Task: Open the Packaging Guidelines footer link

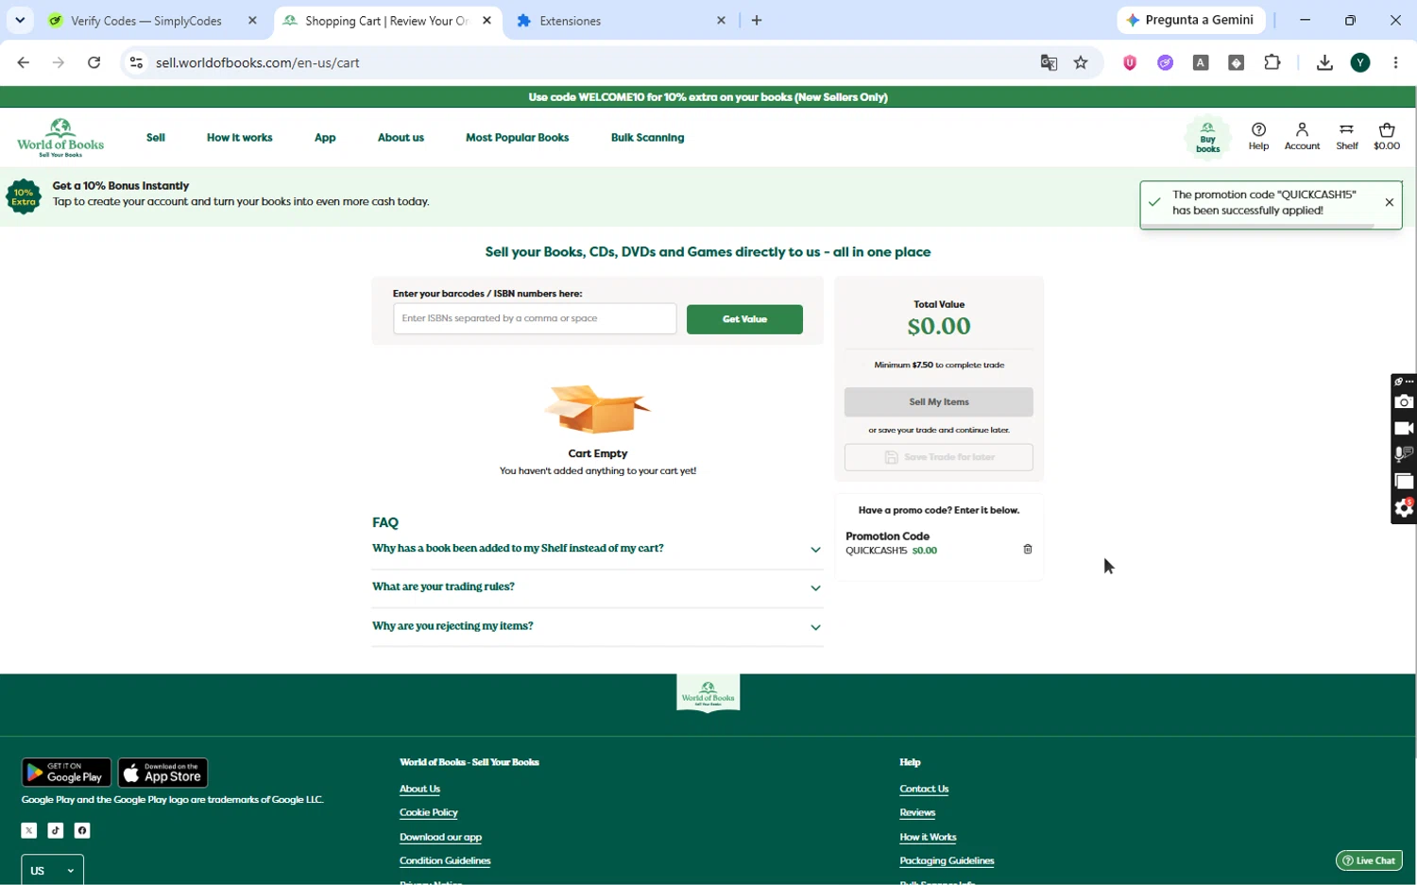Action: click(947, 861)
